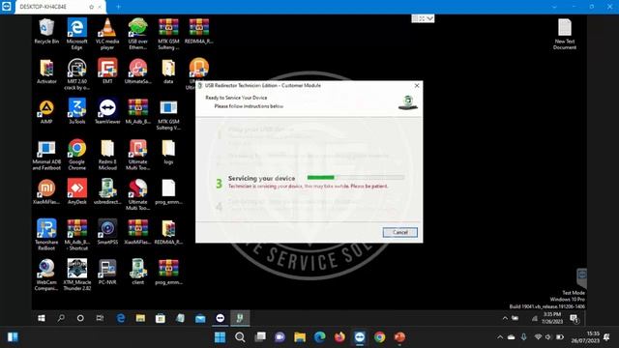This screenshot has height=348, width=619.
Task: Launch Tenorshare ReiBoot shortcut
Action: pos(46,235)
